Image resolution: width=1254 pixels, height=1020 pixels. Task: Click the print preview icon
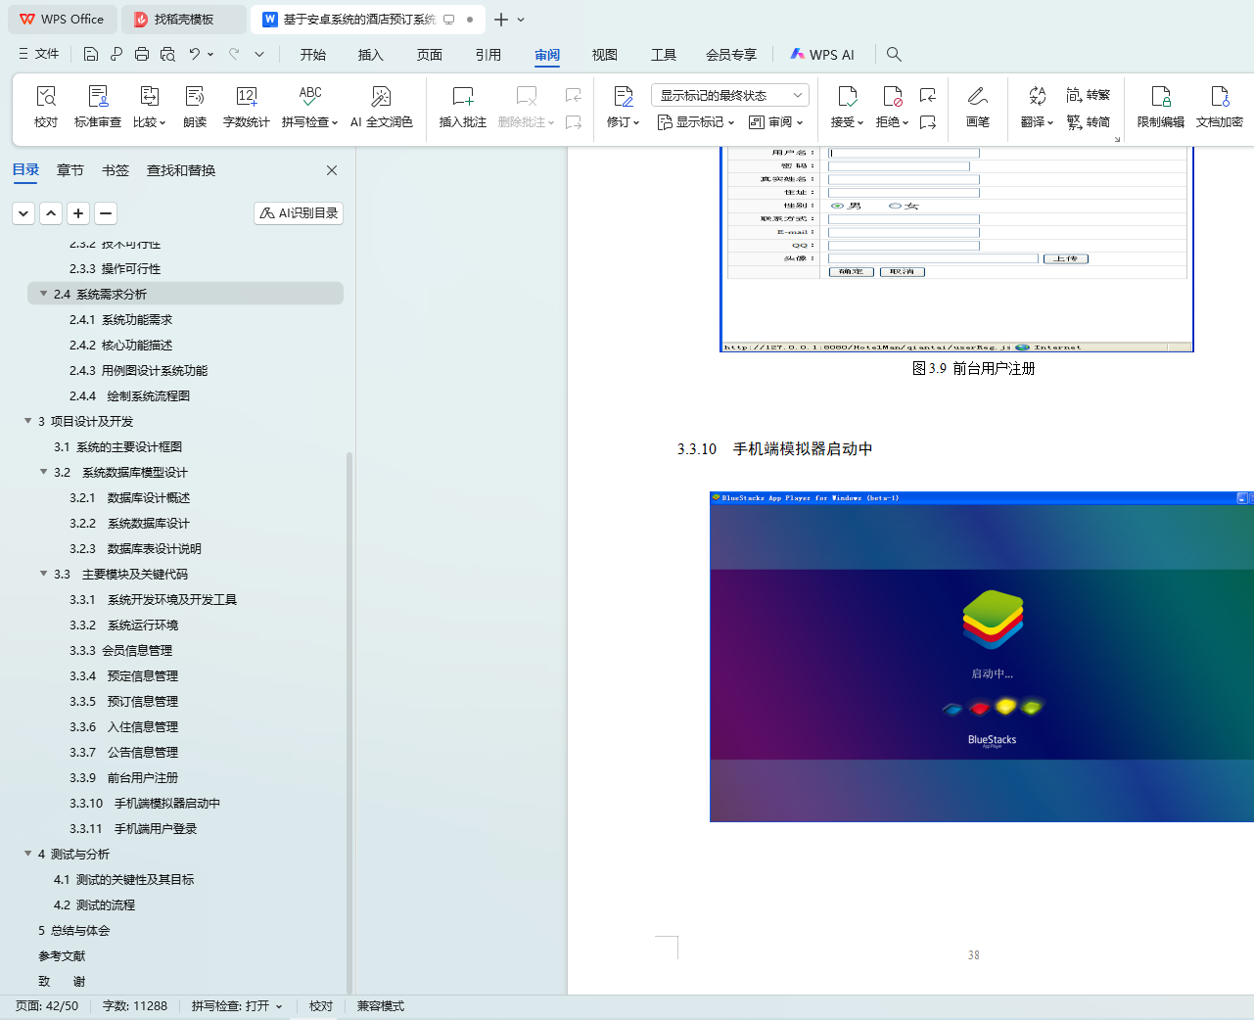pos(167,54)
